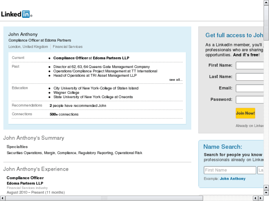This screenshot has width=269, height=201.
Task: Open the John Anthony example link
Action: (232, 179)
